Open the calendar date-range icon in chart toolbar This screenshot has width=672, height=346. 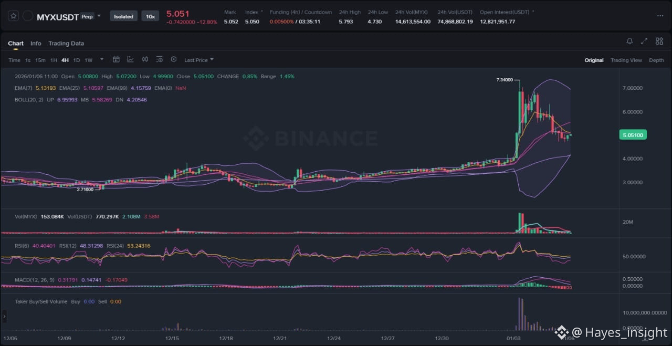click(116, 60)
